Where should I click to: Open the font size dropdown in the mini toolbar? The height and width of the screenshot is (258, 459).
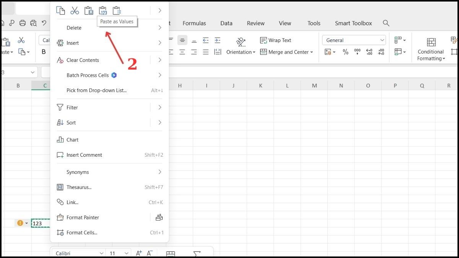pos(118,253)
